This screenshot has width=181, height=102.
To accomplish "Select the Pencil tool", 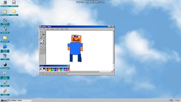I will point(41,40).
